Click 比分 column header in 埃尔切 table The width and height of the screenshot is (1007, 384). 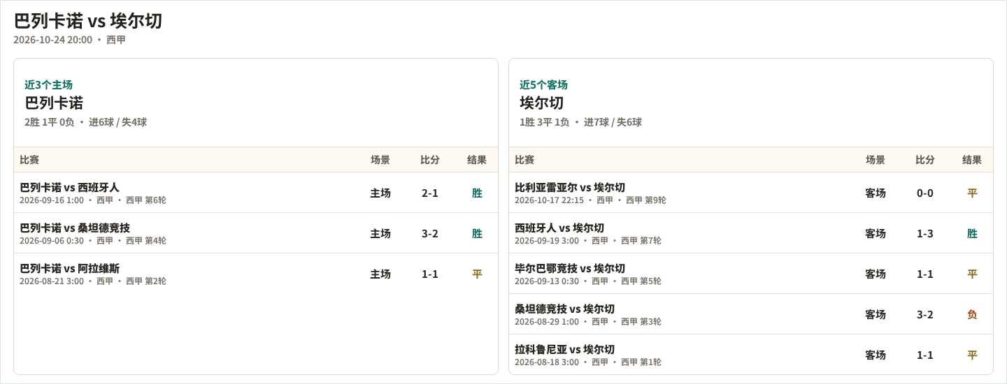point(925,160)
